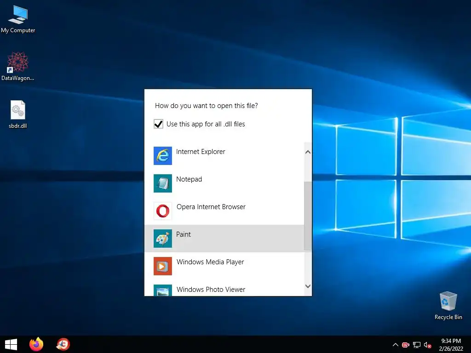
Task: Click the app list scroll down arrow
Action: 308,286
